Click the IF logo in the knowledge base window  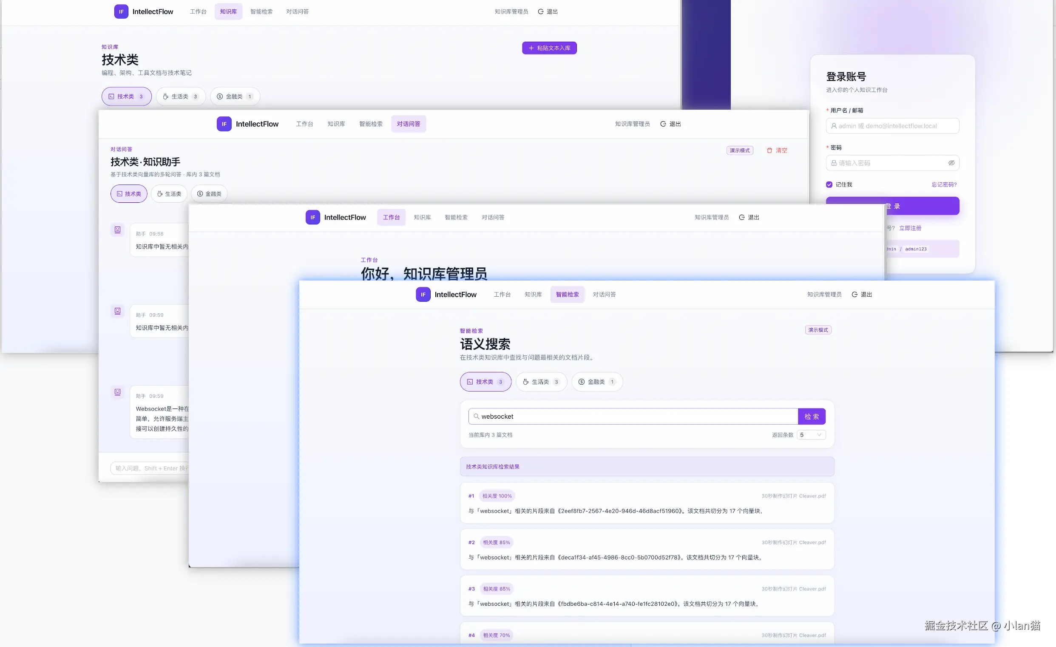click(121, 11)
